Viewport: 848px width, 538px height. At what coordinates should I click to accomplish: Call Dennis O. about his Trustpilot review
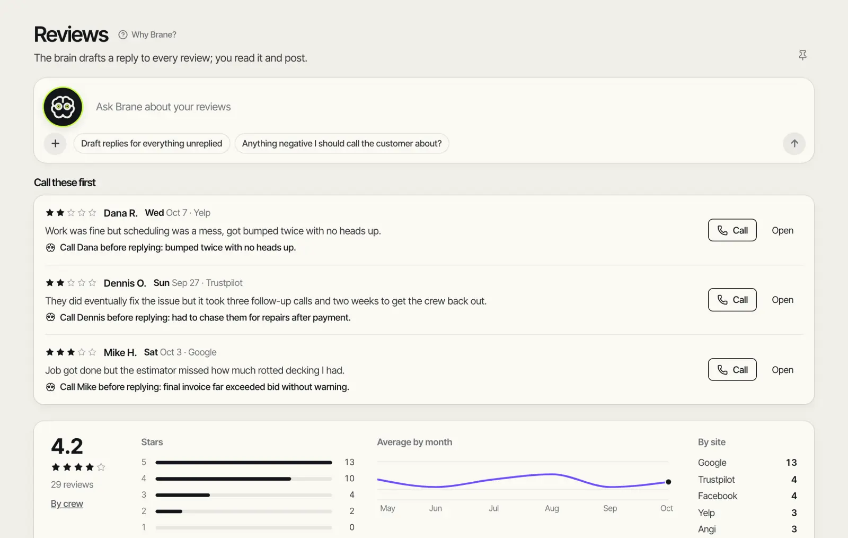732,300
